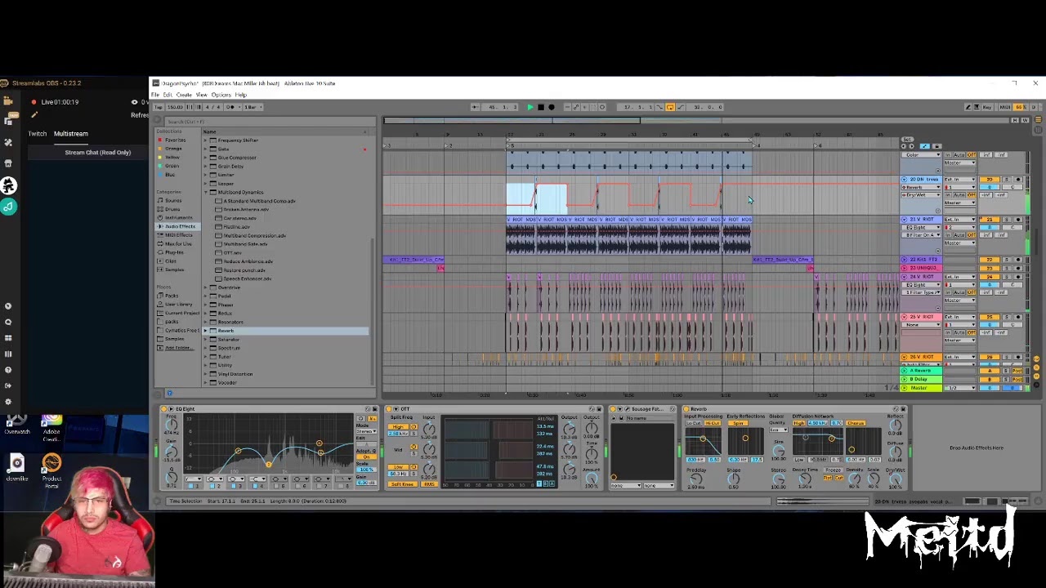
Task: Toggle the OTT device activator
Action: point(391,409)
